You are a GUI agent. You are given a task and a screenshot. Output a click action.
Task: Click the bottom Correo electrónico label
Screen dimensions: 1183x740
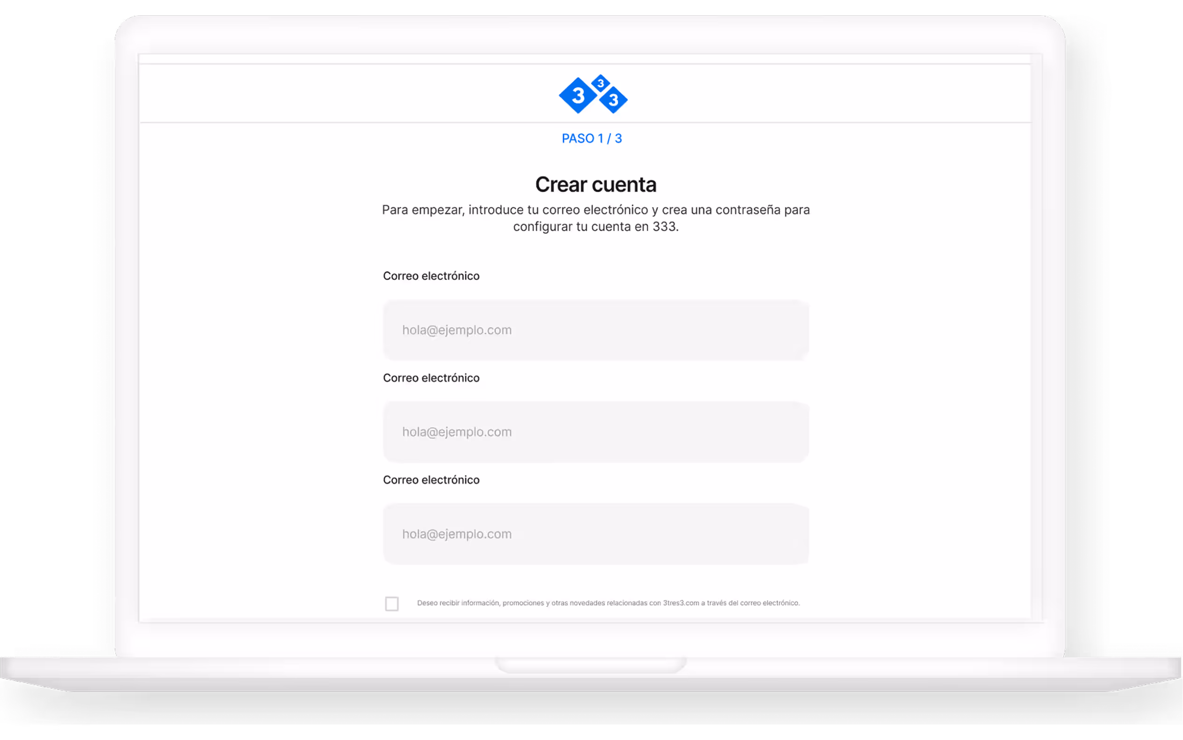431,480
